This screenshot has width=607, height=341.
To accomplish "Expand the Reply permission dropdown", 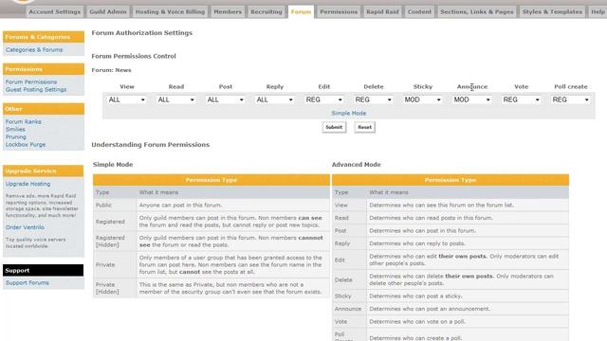I will click(274, 99).
